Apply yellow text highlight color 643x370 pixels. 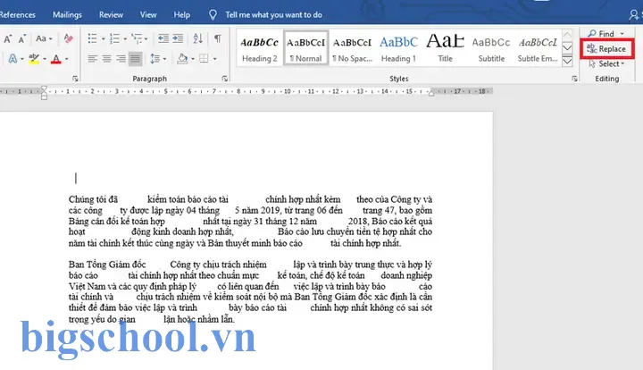point(34,59)
